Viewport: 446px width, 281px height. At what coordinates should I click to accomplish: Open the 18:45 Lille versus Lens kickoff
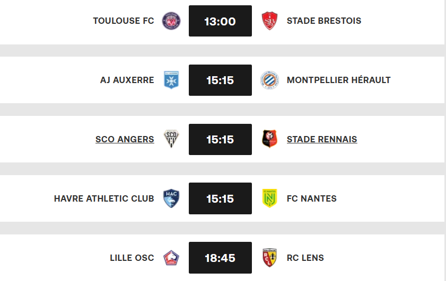click(220, 258)
